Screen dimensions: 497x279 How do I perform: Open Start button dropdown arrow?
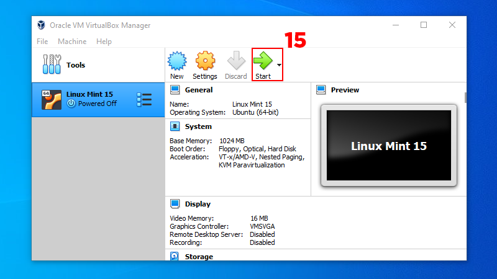(x=279, y=65)
